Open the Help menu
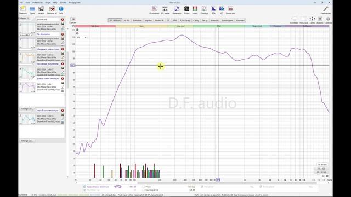 pos(55,3)
